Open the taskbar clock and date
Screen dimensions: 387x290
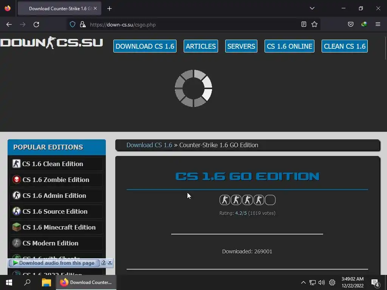(353, 282)
